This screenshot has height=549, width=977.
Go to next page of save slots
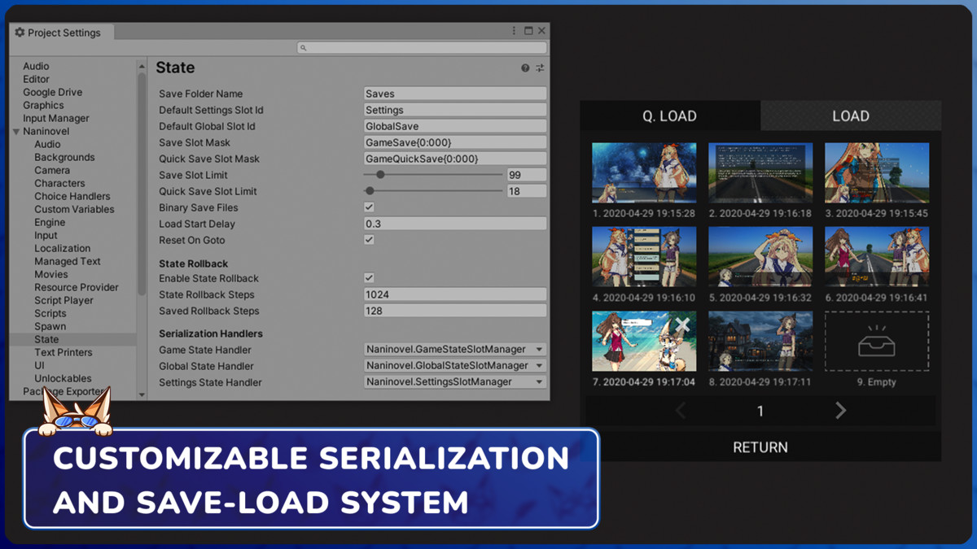tap(840, 411)
